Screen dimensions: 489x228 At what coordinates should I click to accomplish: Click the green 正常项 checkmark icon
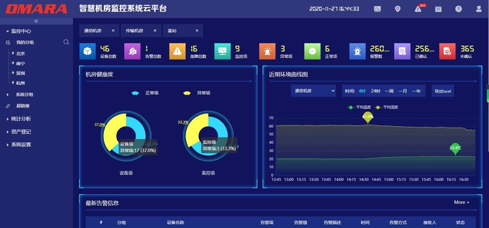[x=312, y=51]
